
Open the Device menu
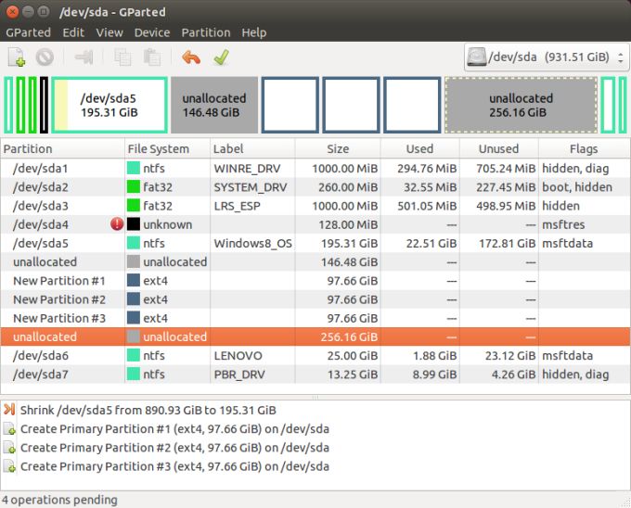coord(152,32)
